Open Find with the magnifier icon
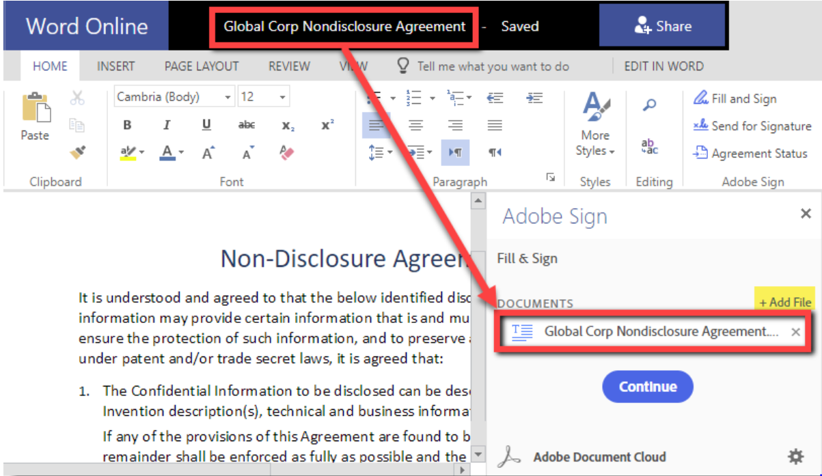 tap(649, 105)
